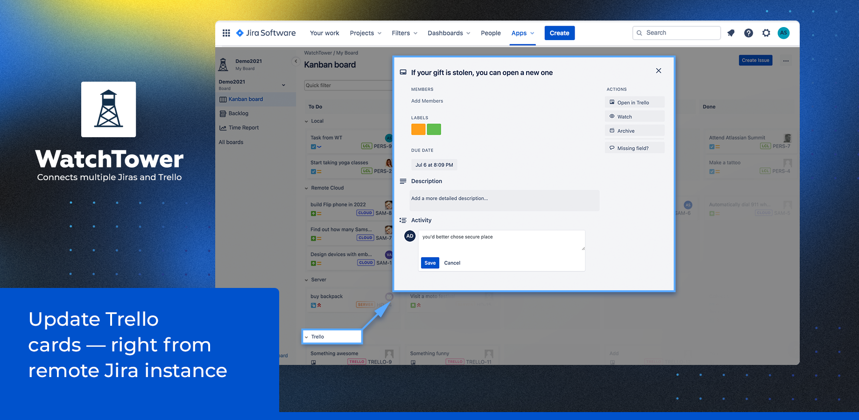Cancel the activity comment
Screen dimensions: 859x420
[452, 263]
